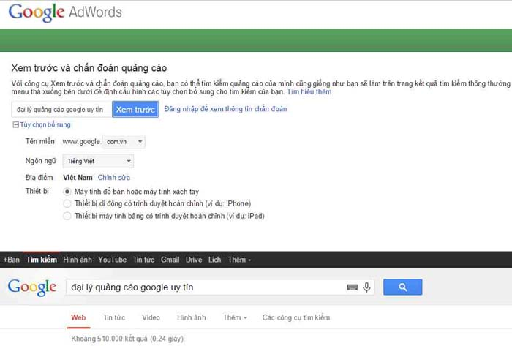The width and height of the screenshot is (512, 346).
Task: Open the 'com.vn' domain dropdown
Action: [x=124, y=142]
